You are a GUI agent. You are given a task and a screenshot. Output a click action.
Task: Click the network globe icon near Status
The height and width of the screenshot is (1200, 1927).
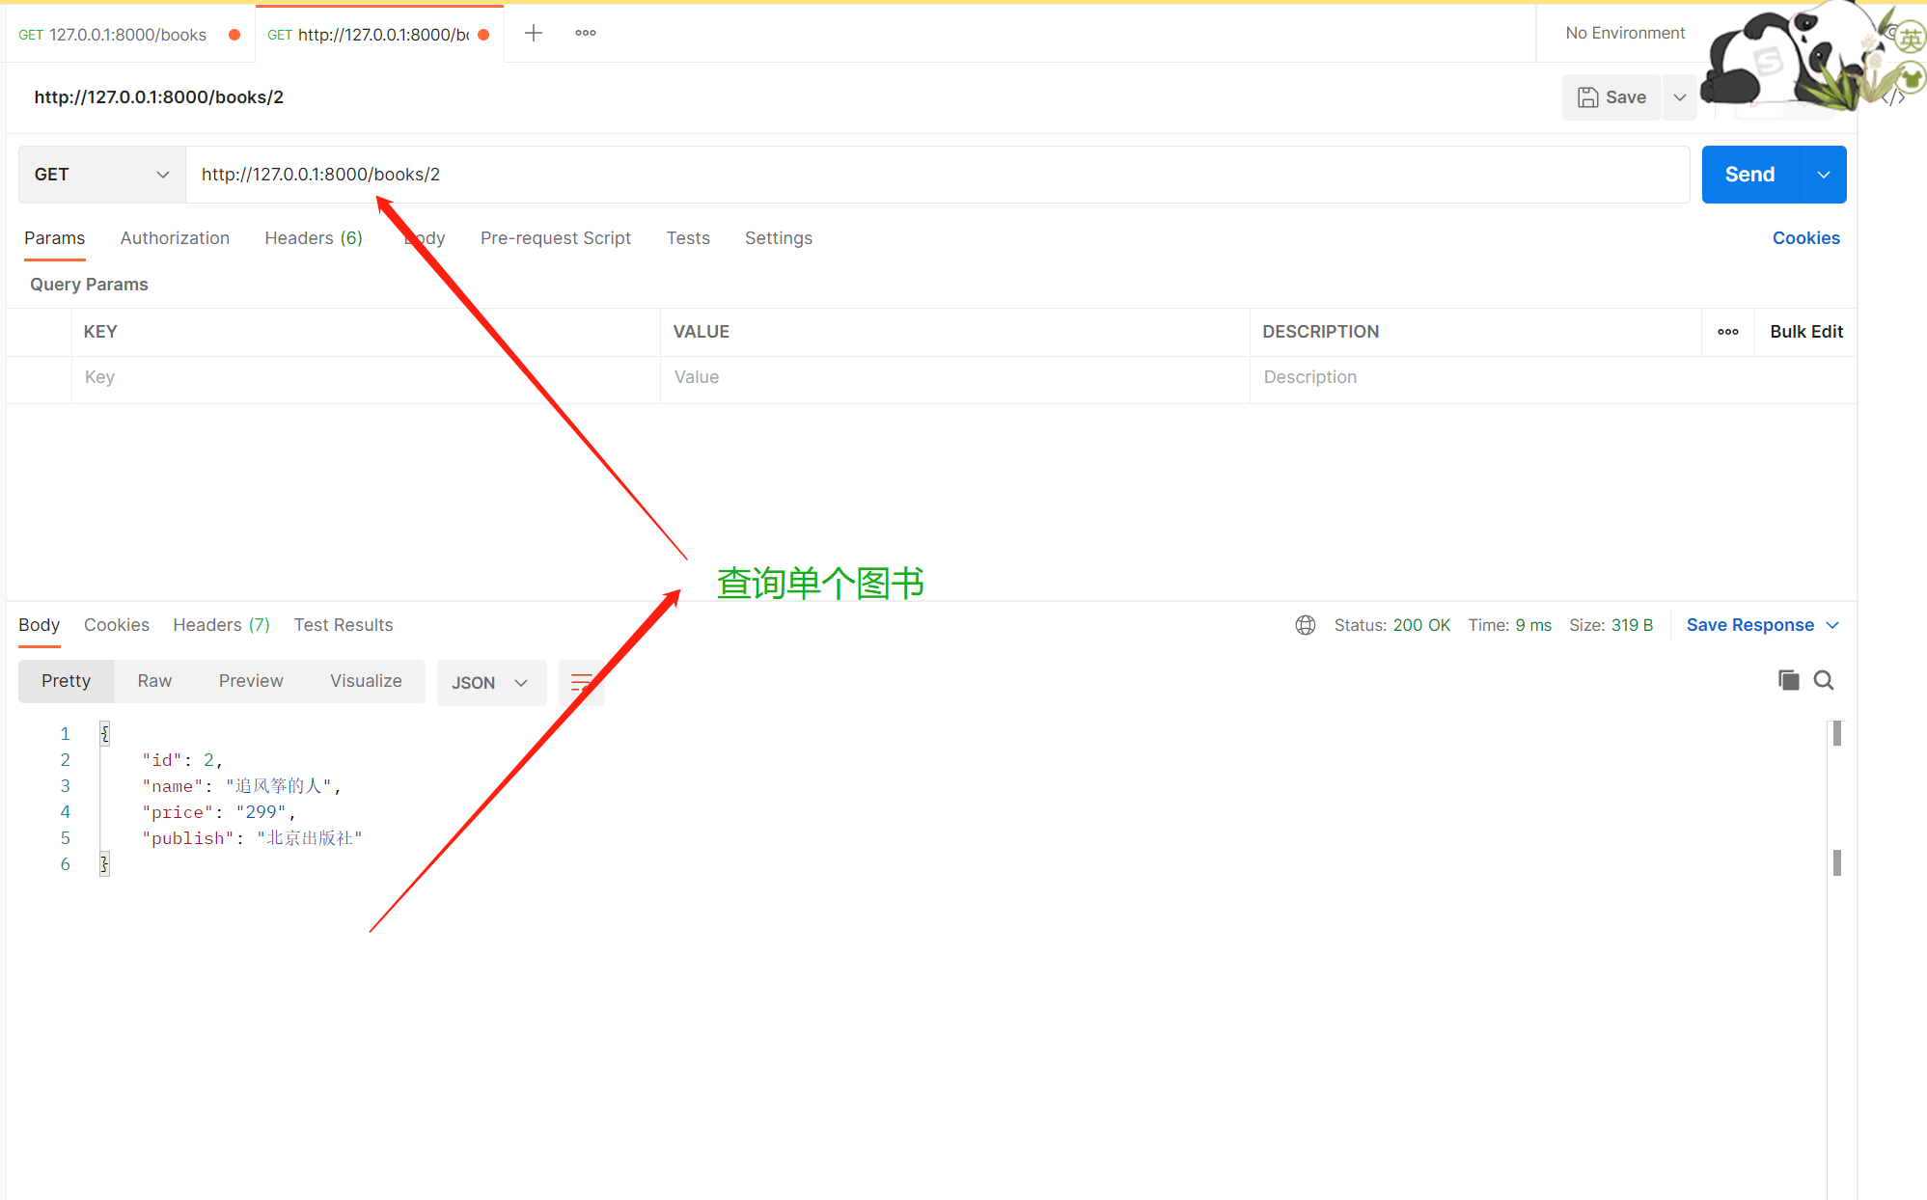pyautogui.click(x=1305, y=625)
